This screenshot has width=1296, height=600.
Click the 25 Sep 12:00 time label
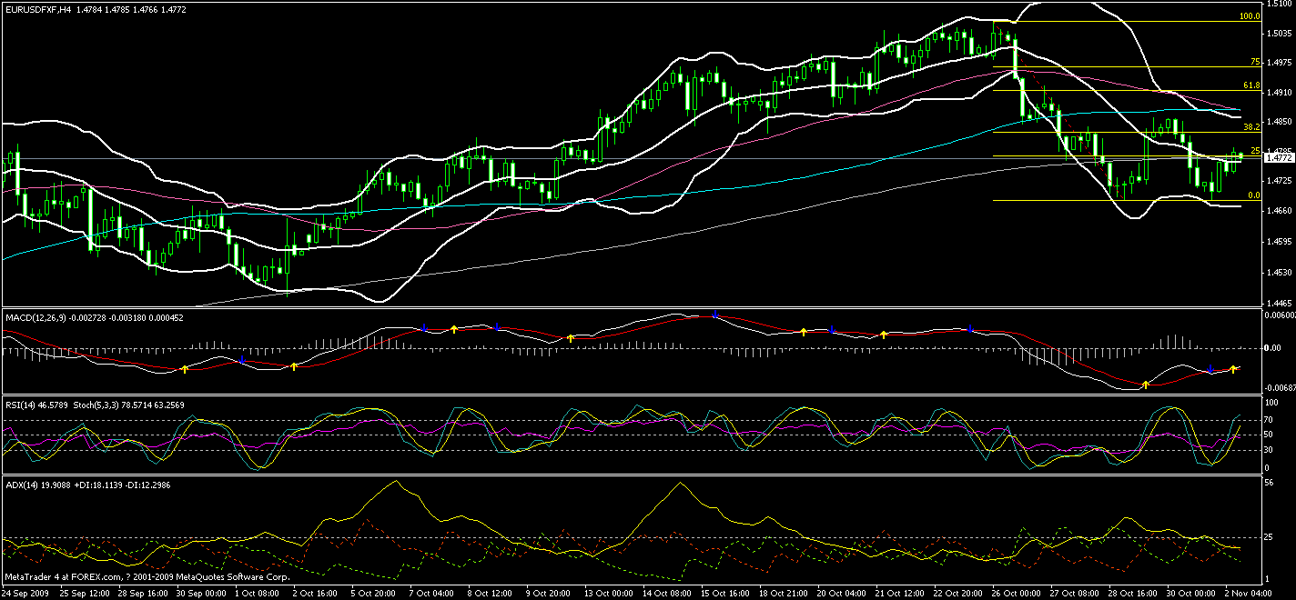click(x=84, y=592)
